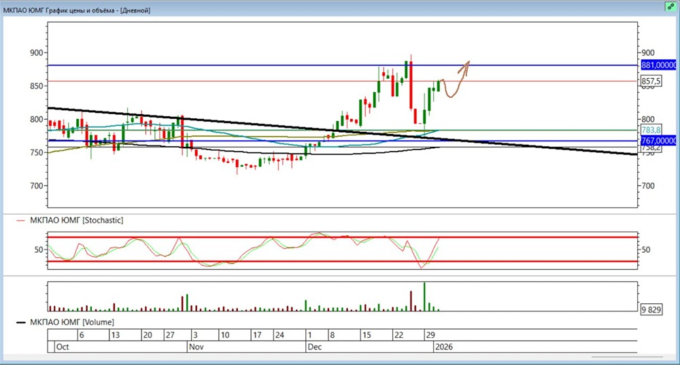This screenshot has height=365, width=680.
Task: Select the Stochastic indicator legend label
Action: pyautogui.click(x=72, y=220)
